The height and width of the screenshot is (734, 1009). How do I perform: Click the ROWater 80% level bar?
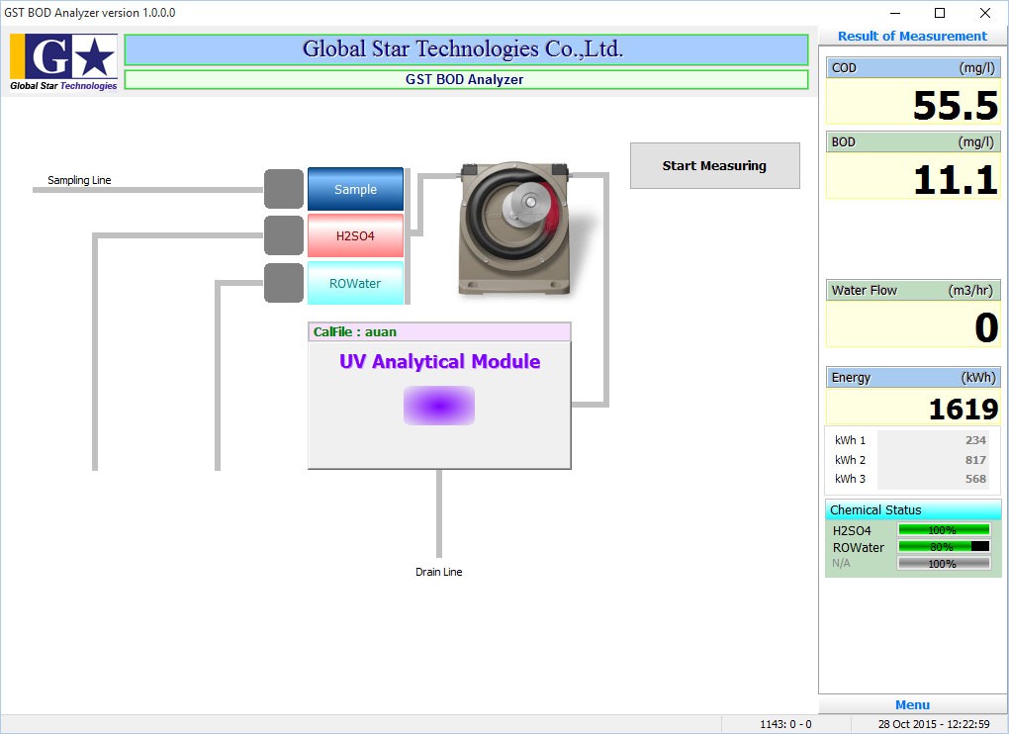944,547
